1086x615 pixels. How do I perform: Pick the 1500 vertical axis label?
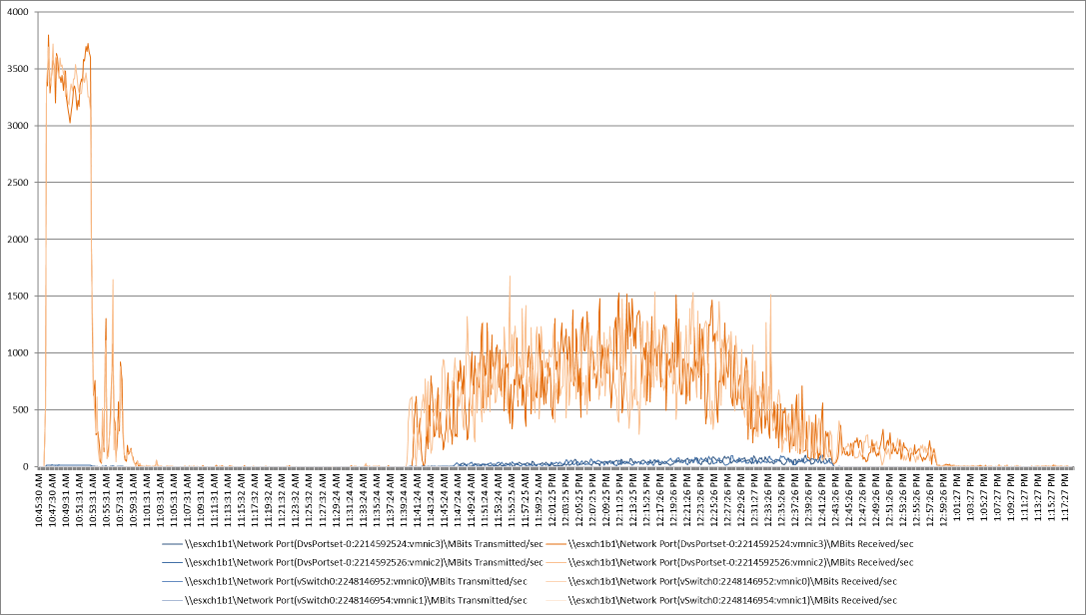(19, 297)
